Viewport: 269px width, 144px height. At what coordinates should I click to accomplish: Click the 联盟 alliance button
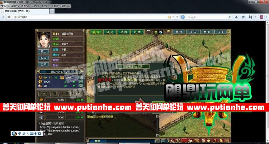(207, 32)
